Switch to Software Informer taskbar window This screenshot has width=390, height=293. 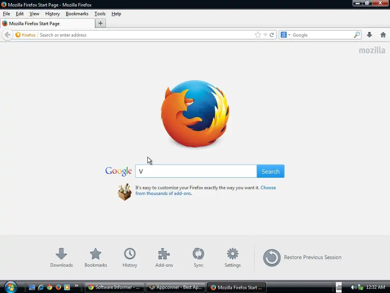[114, 287]
